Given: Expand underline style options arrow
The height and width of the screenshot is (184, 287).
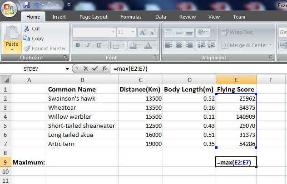Looking at the screenshot, I should (x=106, y=45).
